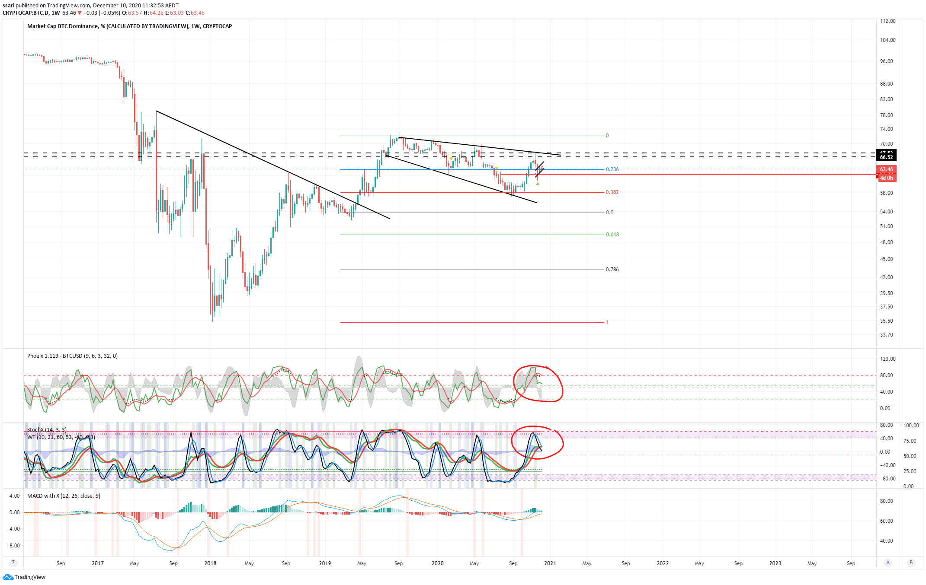The image size is (926, 585).
Task: Select the 0.5 Fibonacci level label
Action: coord(609,213)
